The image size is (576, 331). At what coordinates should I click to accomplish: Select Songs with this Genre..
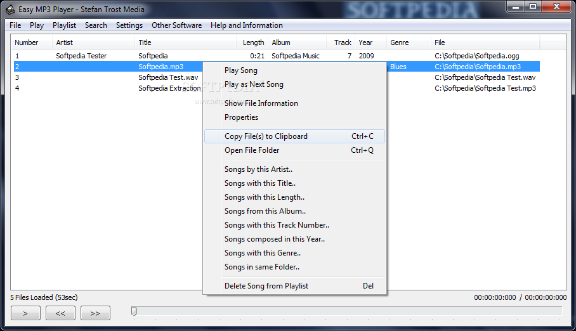[x=294, y=253]
